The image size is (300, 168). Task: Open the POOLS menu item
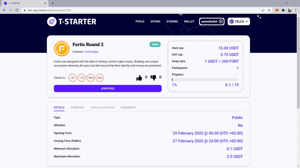point(140,21)
